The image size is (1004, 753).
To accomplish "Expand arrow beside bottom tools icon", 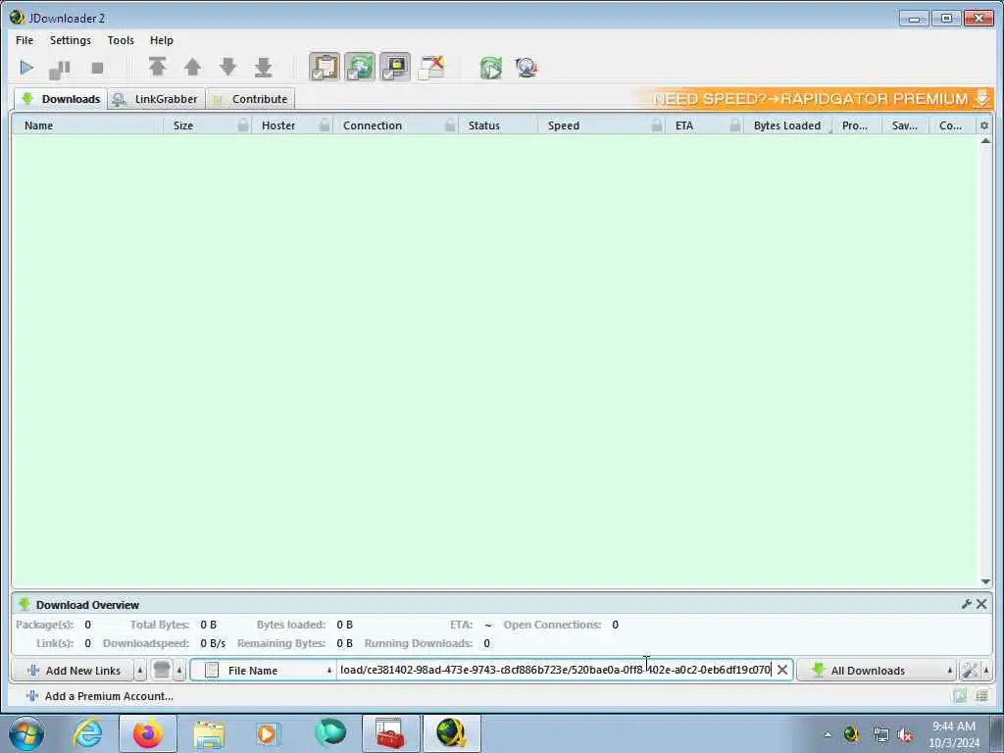I will (x=986, y=671).
